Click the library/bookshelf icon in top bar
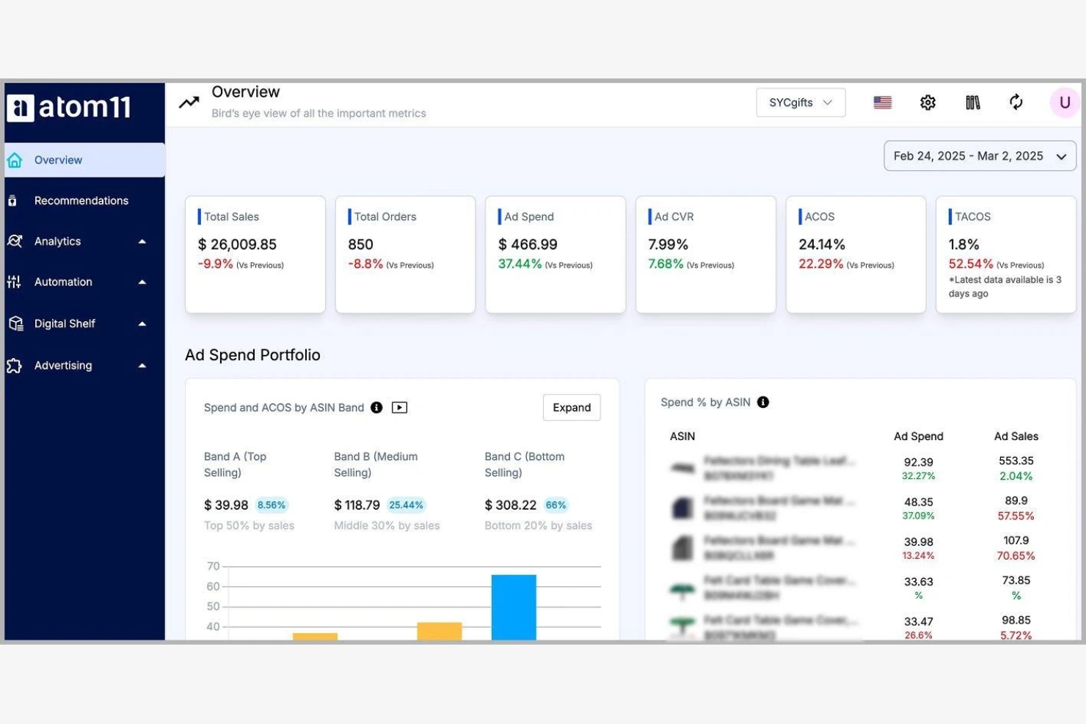 [972, 102]
